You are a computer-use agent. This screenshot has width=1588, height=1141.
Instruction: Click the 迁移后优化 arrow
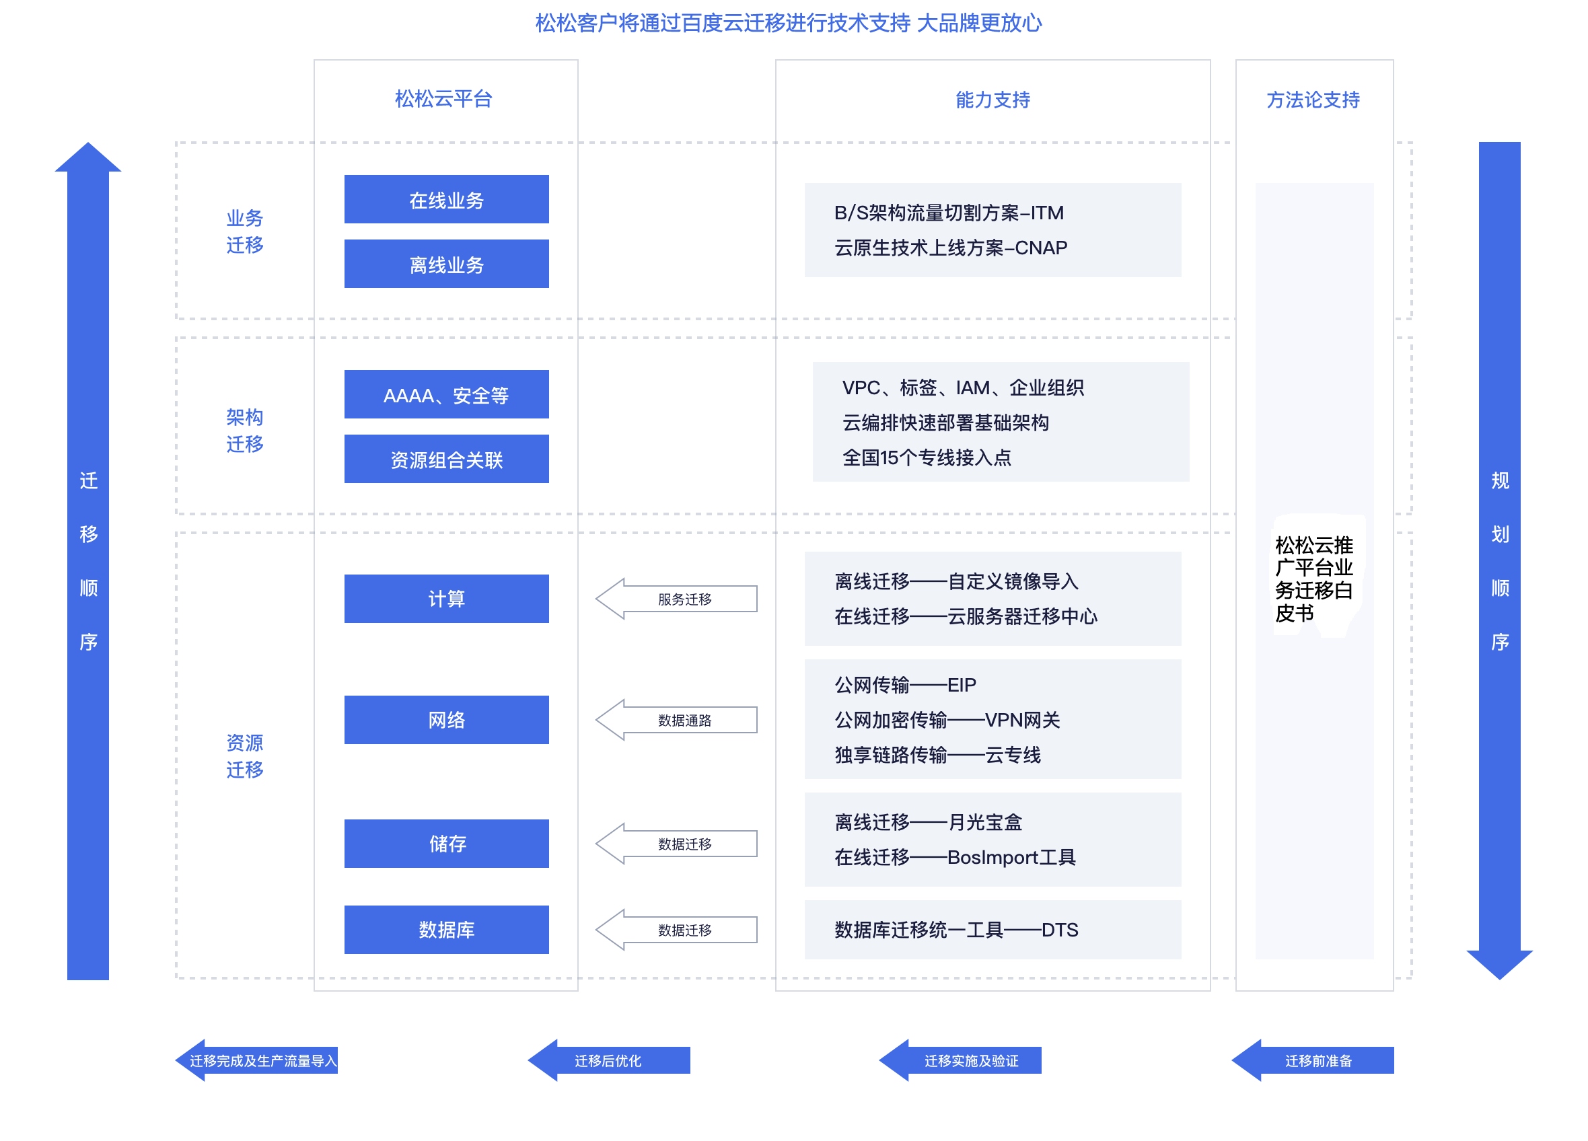click(608, 1060)
